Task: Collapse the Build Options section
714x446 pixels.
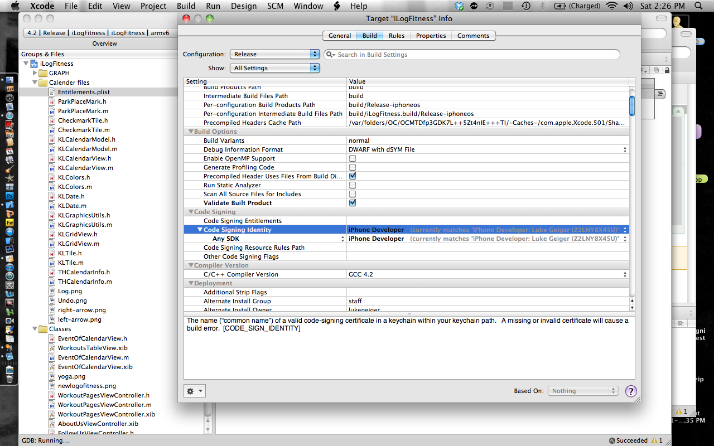Action: [x=190, y=132]
